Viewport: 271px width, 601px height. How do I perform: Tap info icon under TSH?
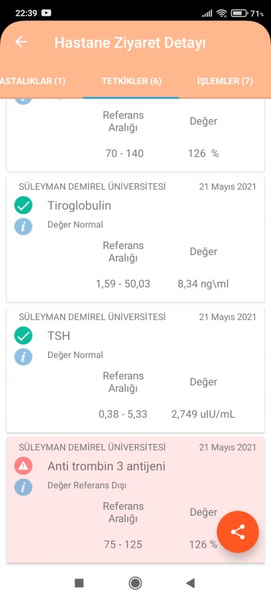[x=24, y=357]
